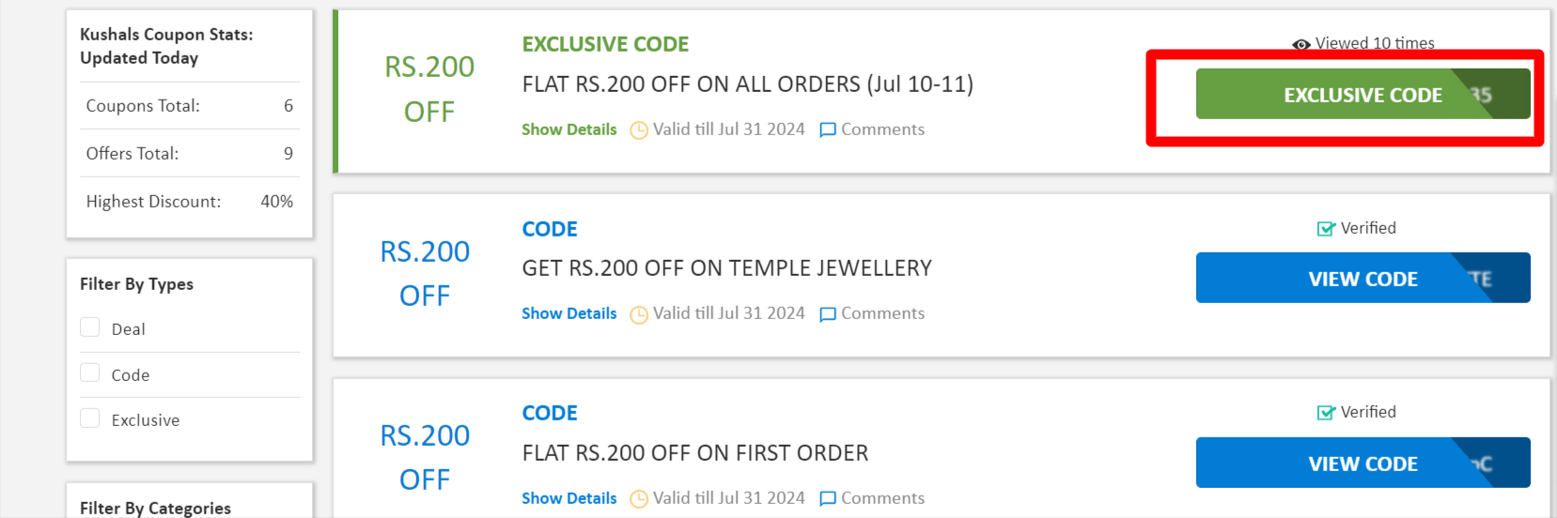The image size is (1557, 518).
Task: Click verified checkmark icon on temple jewellery offer
Action: pyautogui.click(x=1326, y=229)
